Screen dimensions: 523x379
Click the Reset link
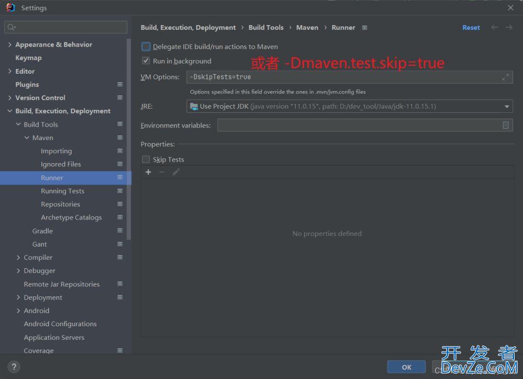click(471, 27)
